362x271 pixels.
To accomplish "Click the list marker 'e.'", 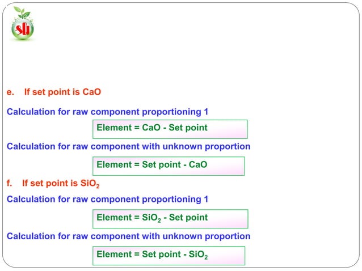I will (x=10, y=92).
